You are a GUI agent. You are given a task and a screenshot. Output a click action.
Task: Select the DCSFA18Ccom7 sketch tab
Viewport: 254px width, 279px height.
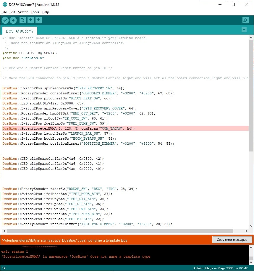pyautogui.click(x=20, y=31)
